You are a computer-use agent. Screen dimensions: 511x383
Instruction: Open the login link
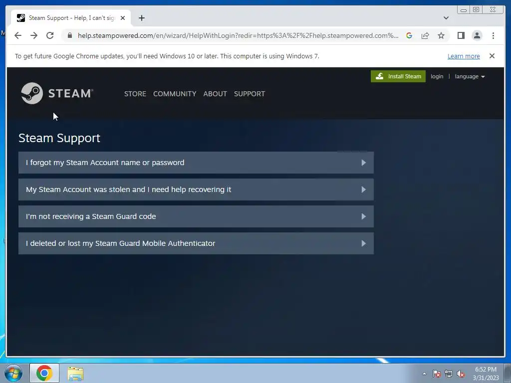click(437, 76)
